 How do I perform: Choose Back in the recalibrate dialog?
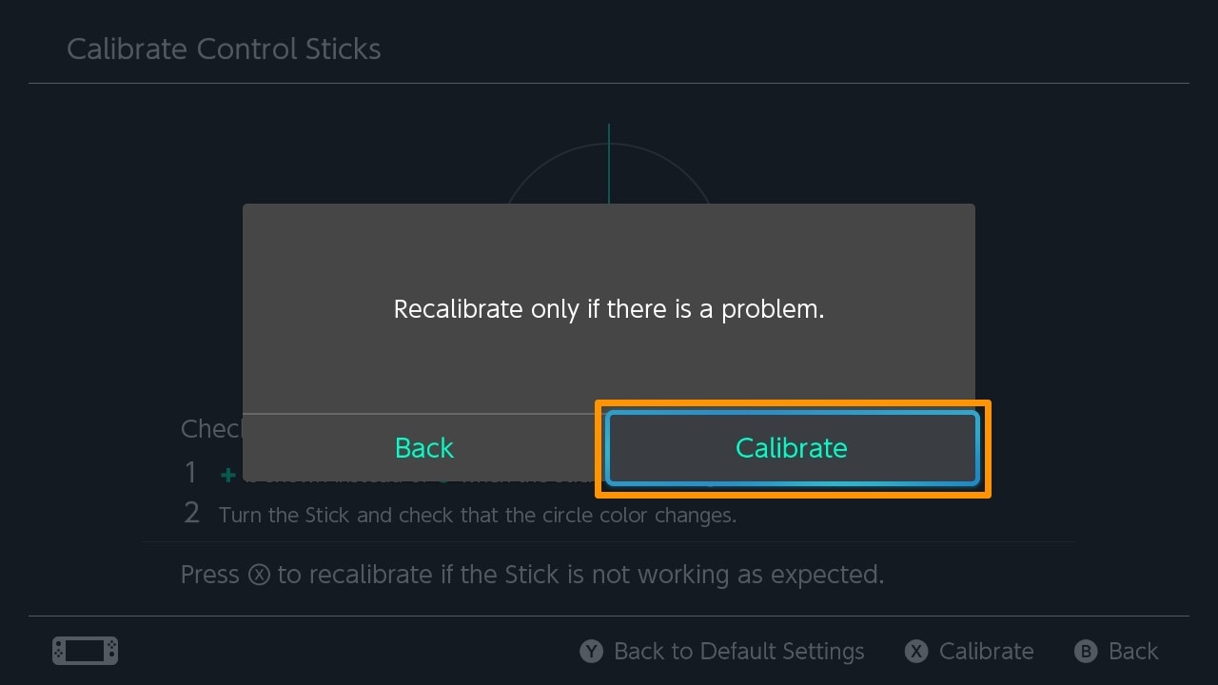click(x=424, y=448)
